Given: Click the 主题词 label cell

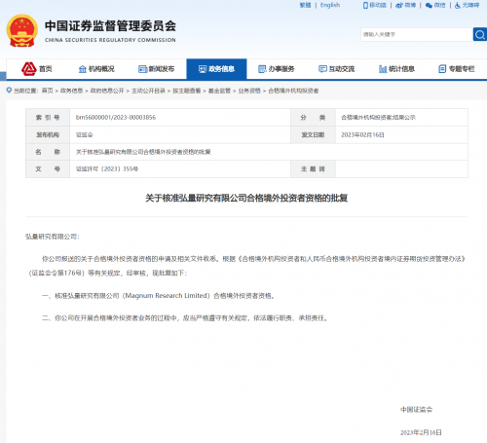Looking at the screenshot, I should [313, 169].
